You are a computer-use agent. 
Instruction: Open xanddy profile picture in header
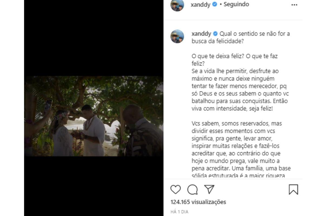coord(177,5)
